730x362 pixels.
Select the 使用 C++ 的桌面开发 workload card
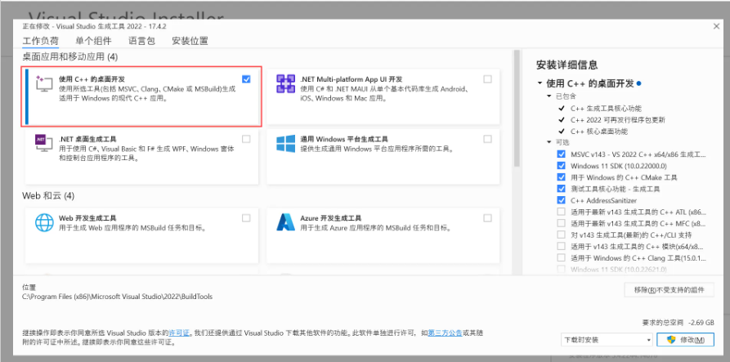pyautogui.click(x=141, y=96)
